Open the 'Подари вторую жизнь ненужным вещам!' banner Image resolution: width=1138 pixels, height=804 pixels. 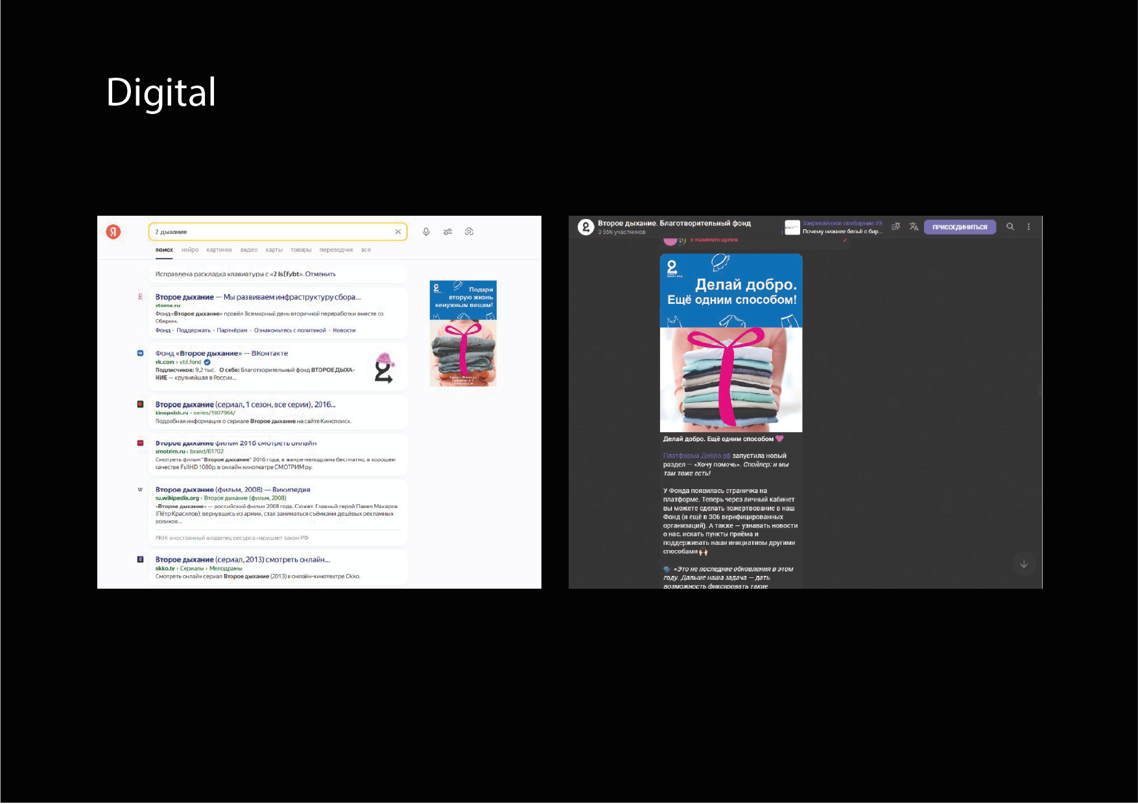(x=463, y=333)
